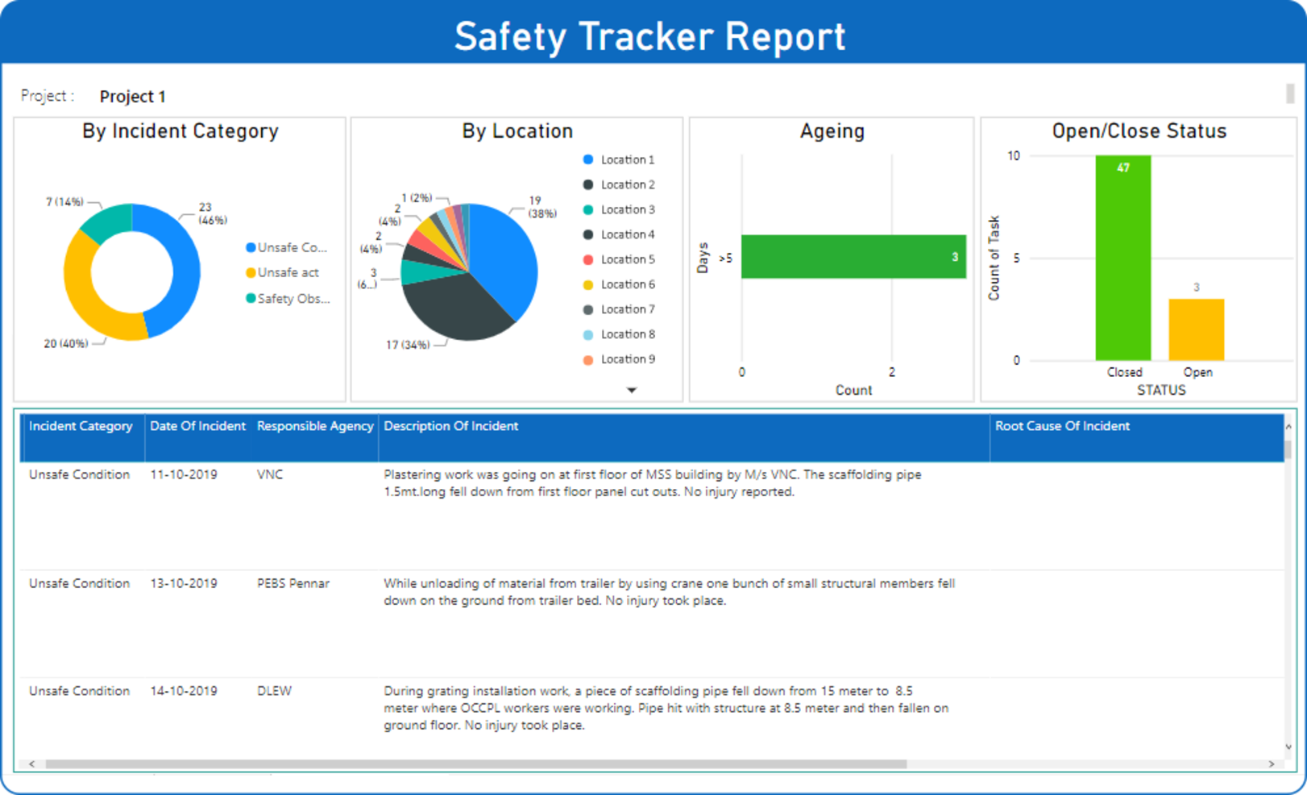Select the green 'Closed' bar
Viewport: 1307px width, 795px height.
pos(1124,258)
